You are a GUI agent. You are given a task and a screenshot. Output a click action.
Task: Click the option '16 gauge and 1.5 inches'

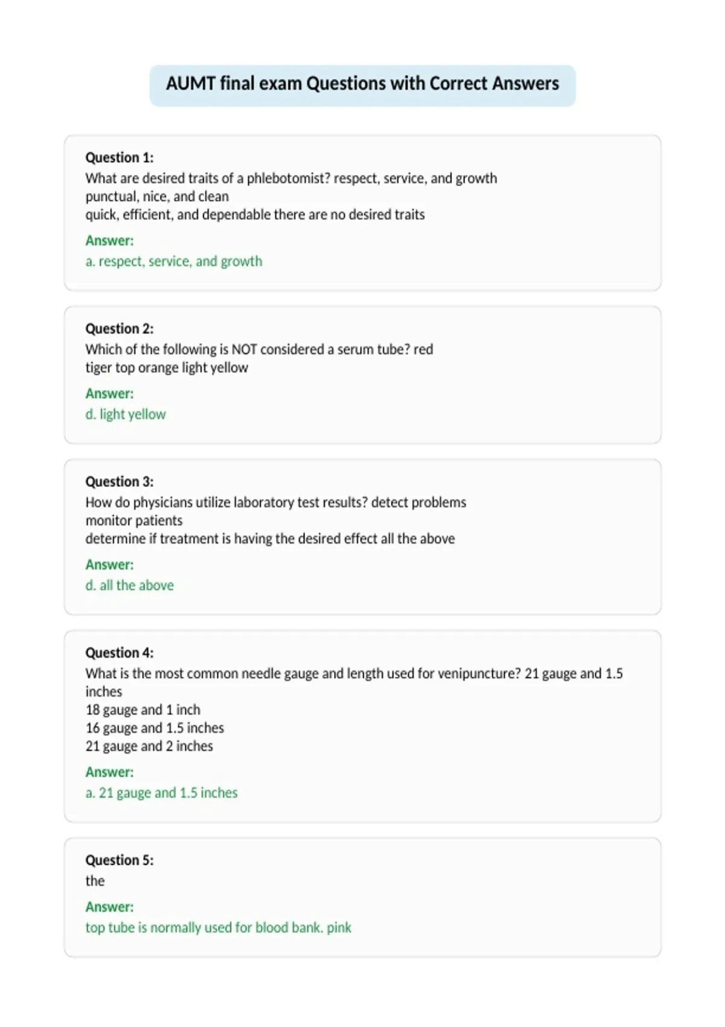155,728
